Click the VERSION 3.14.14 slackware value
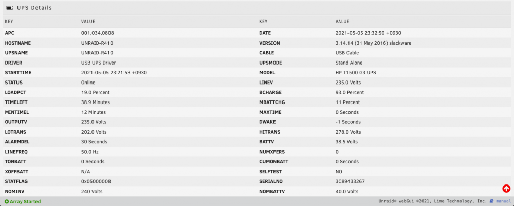 tap(373, 43)
